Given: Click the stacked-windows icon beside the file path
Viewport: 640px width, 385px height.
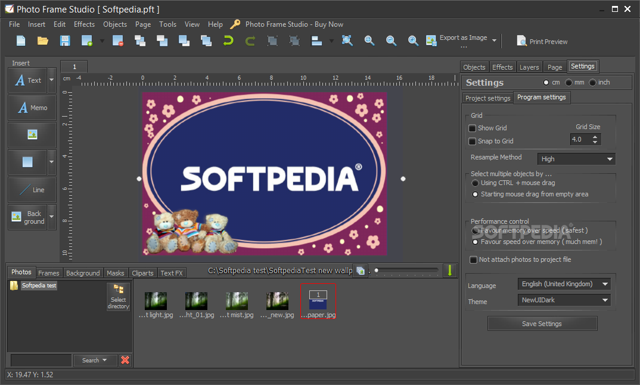Looking at the screenshot, I should (x=361, y=271).
